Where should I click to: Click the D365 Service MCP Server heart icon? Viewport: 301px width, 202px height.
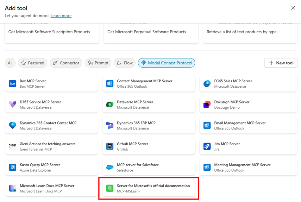(12, 104)
